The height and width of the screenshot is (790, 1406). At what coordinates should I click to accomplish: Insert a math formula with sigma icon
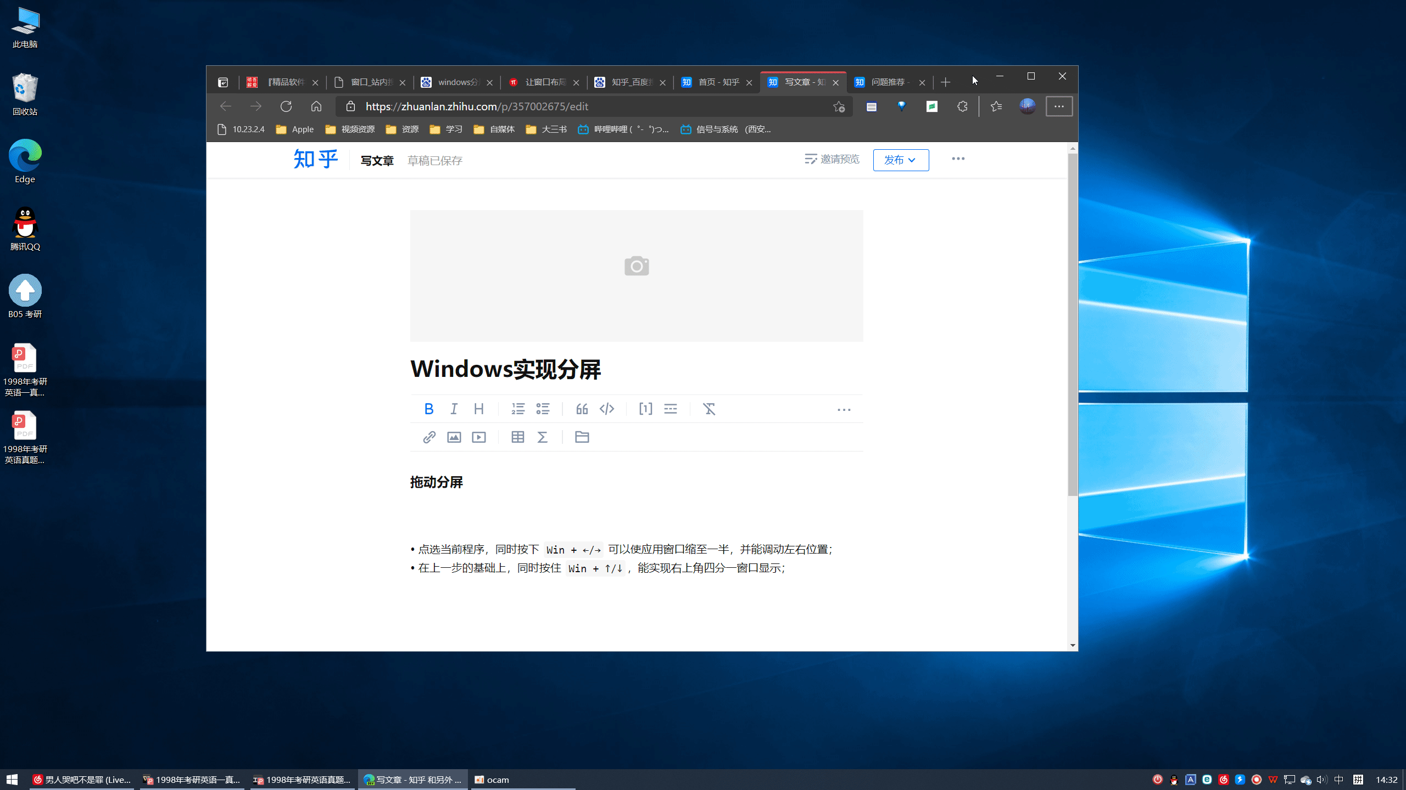point(543,437)
